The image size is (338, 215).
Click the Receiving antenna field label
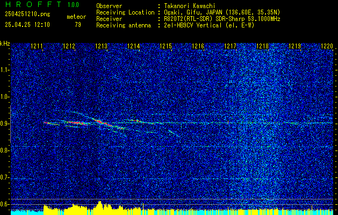tap(124, 25)
